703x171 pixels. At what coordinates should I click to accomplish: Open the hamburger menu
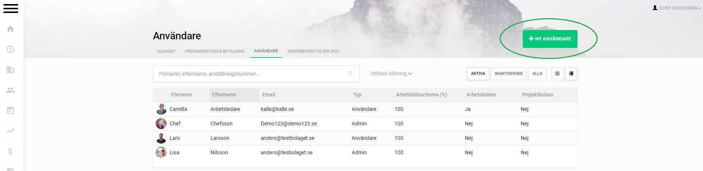tap(11, 8)
